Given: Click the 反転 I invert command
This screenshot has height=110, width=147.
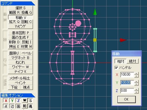Looking at the screenshot, I should pyautogui.click(x=27, y=42).
